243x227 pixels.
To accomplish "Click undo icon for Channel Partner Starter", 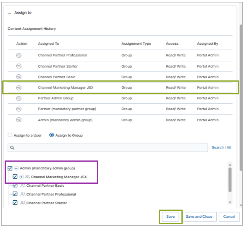I will [x=19, y=66].
